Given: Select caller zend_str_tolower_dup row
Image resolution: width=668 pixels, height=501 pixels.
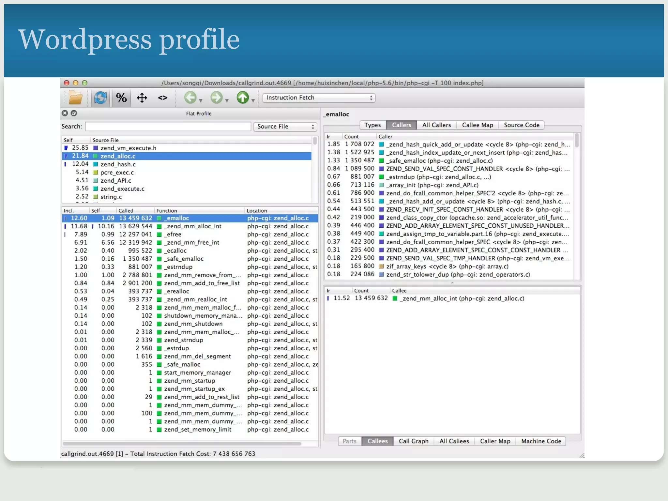Looking at the screenshot, I should coord(449,274).
